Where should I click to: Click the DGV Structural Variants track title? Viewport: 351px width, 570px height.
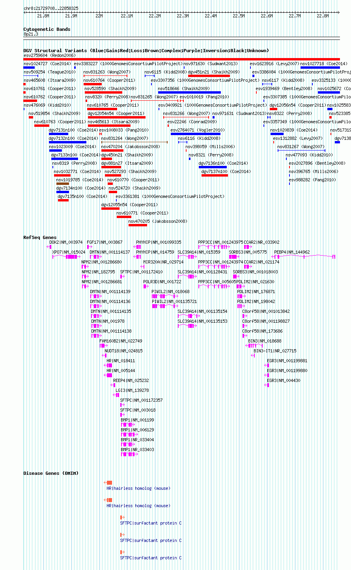coord(146,51)
